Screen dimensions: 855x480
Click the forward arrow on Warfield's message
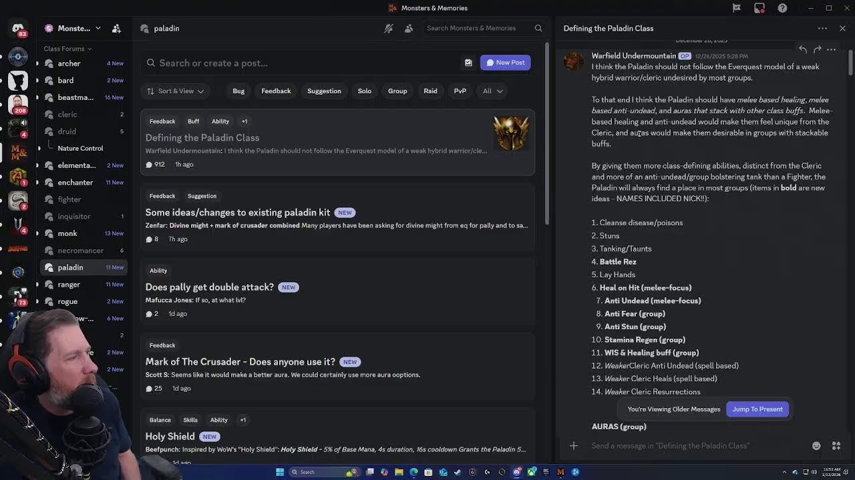[817, 49]
